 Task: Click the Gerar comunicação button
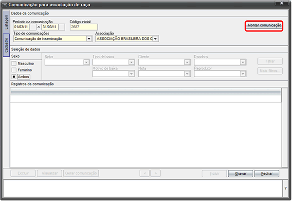point(81,173)
